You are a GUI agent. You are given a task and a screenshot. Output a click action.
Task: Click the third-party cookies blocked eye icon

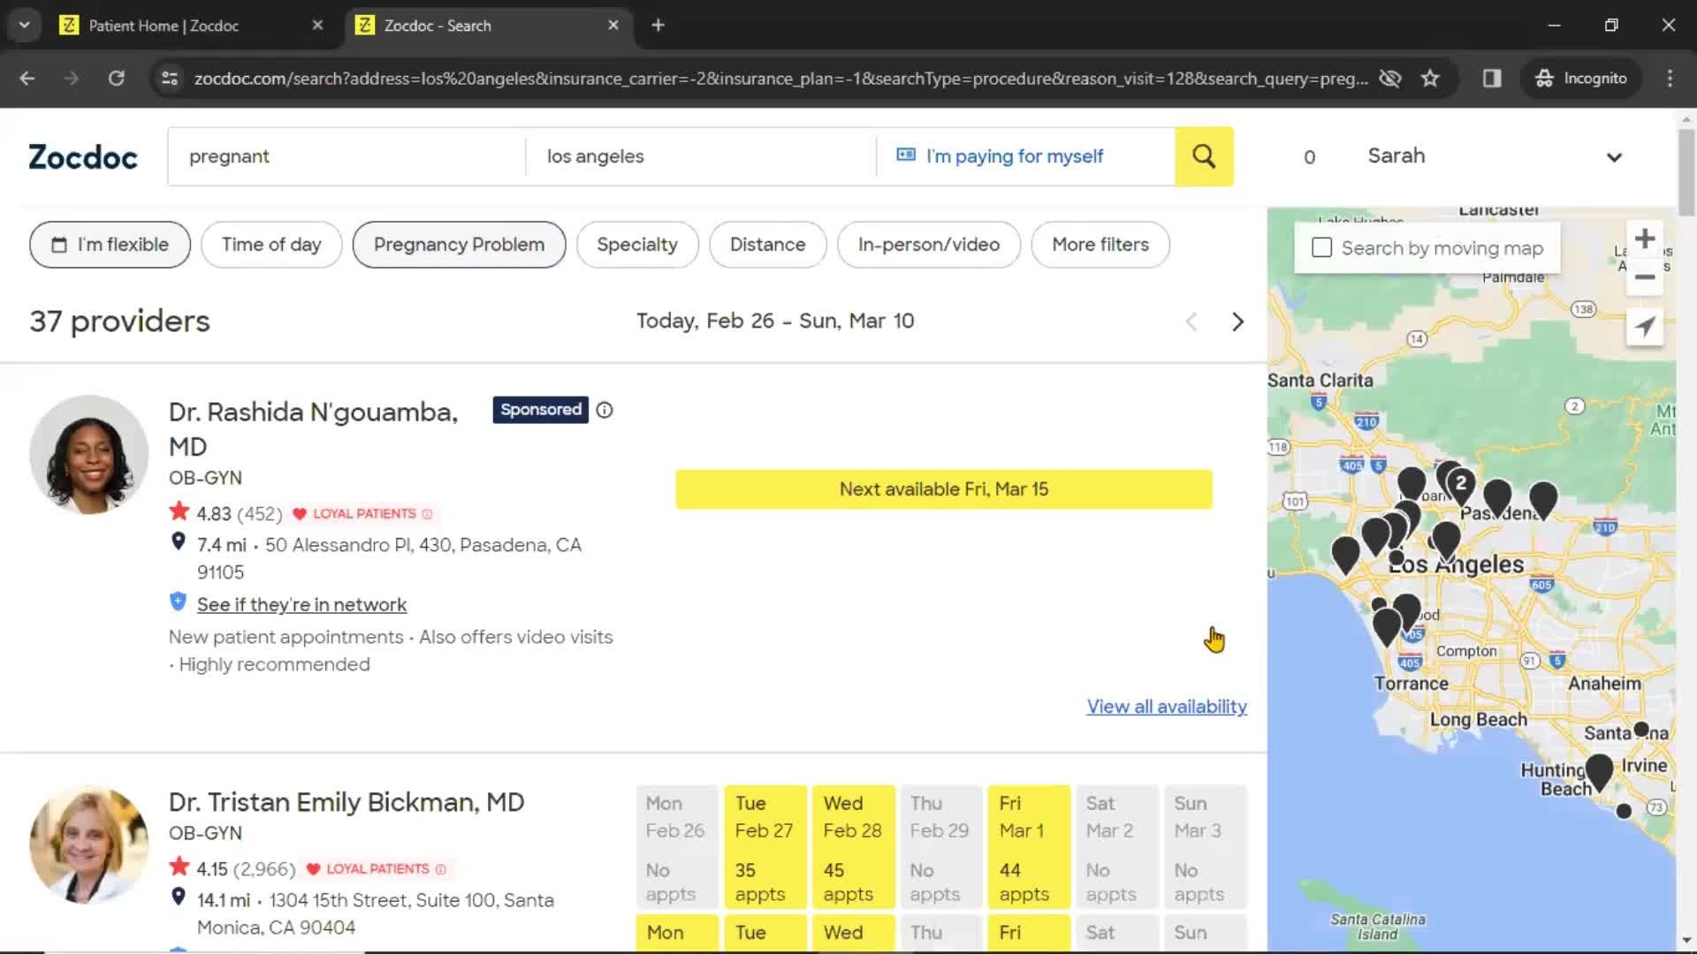[1390, 79]
